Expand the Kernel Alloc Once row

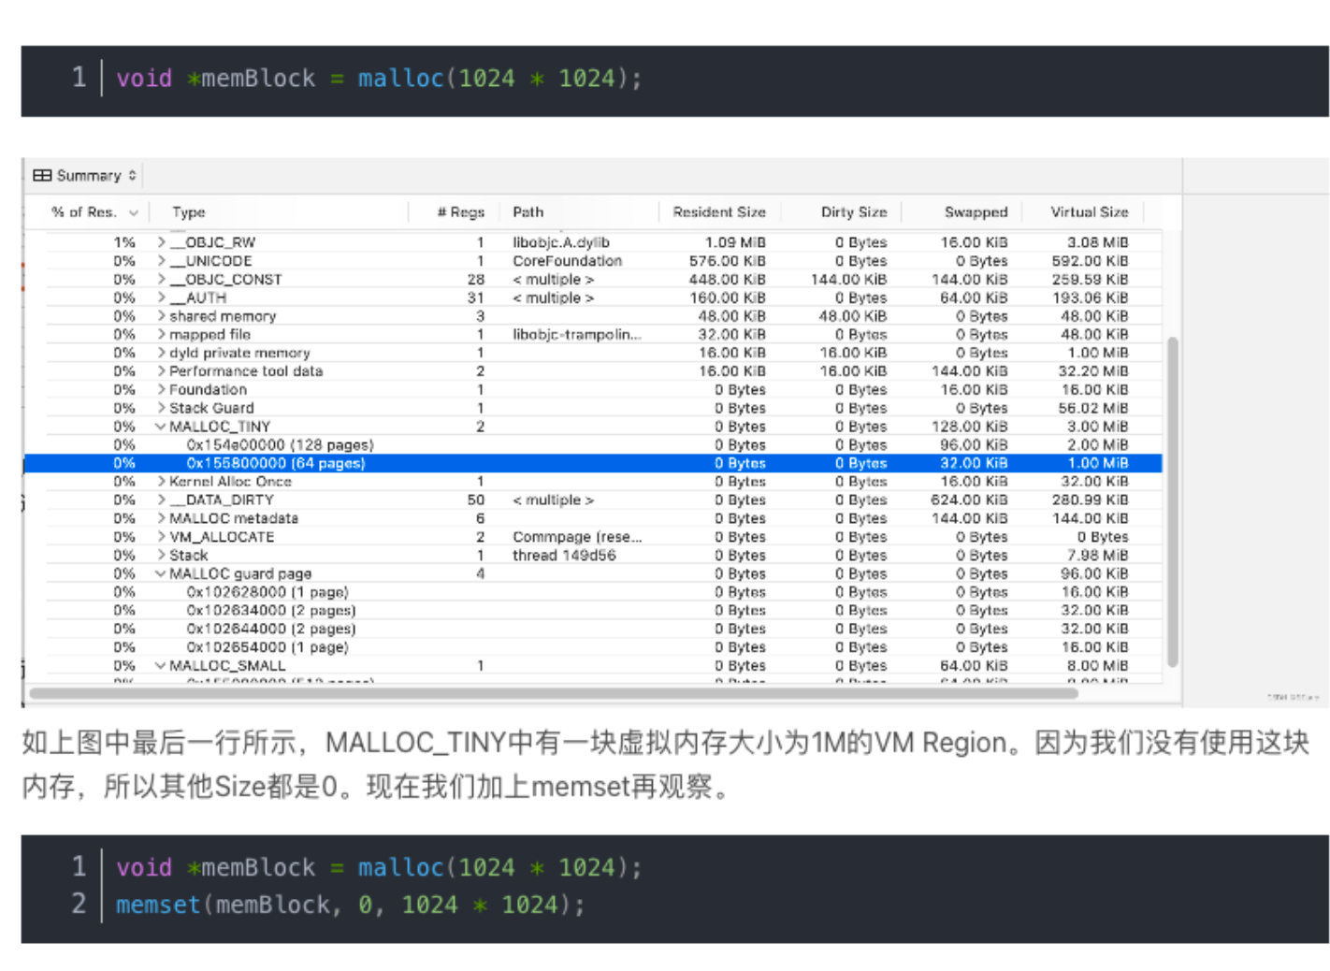161,482
